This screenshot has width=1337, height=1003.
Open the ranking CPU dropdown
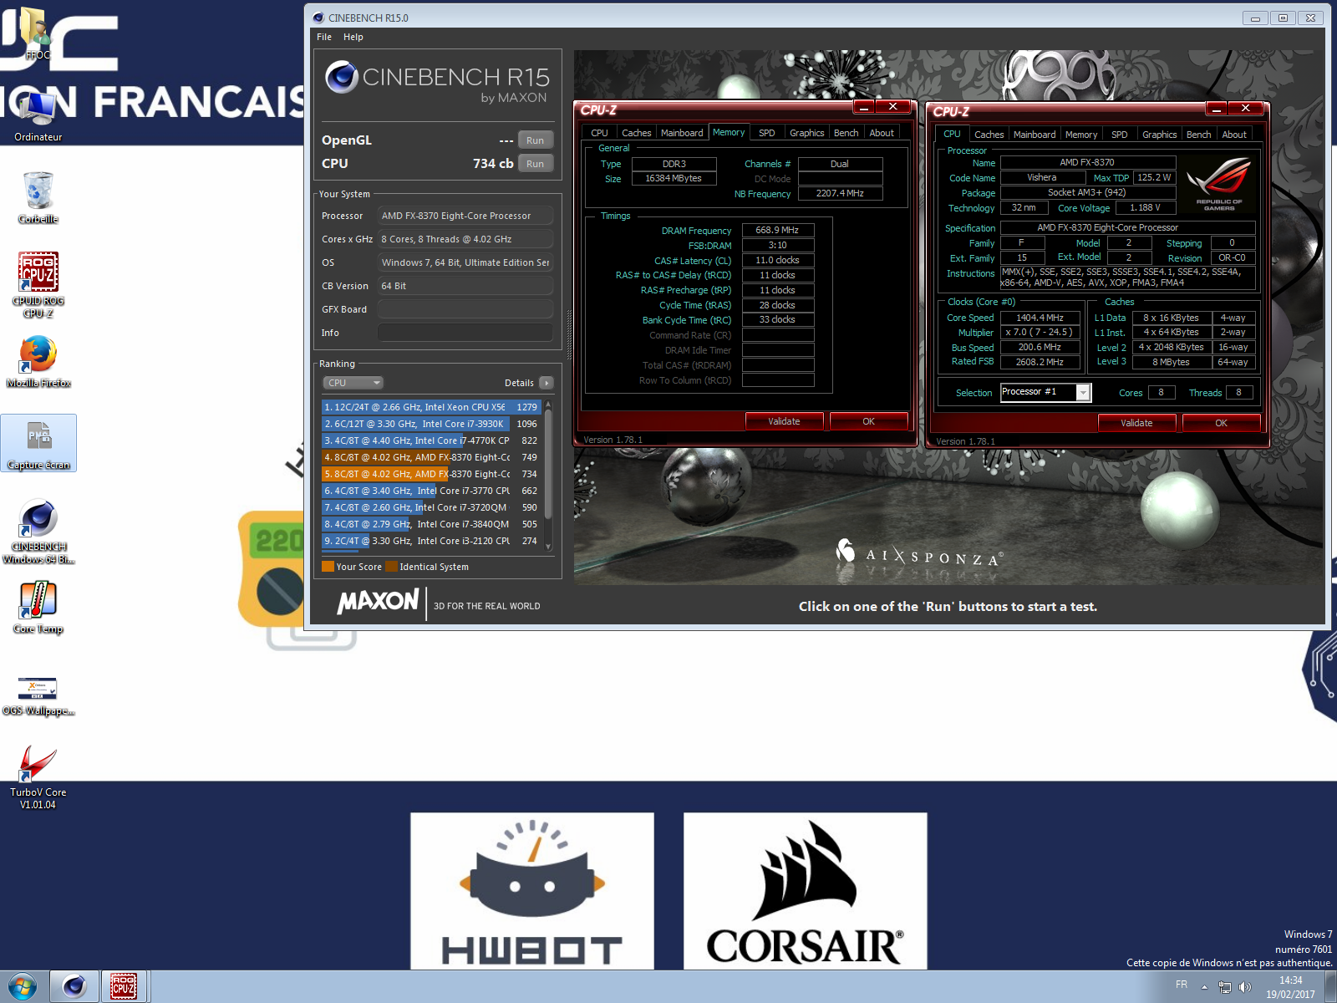click(x=353, y=383)
